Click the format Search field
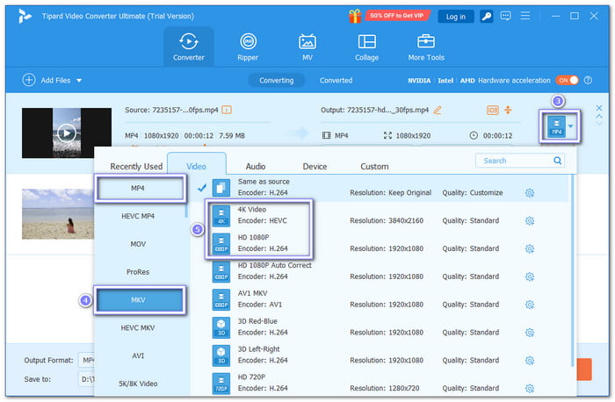The height and width of the screenshot is (402, 615). click(x=514, y=161)
